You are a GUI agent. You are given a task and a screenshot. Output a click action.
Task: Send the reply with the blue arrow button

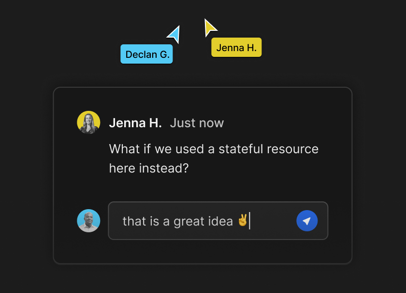(x=307, y=221)
